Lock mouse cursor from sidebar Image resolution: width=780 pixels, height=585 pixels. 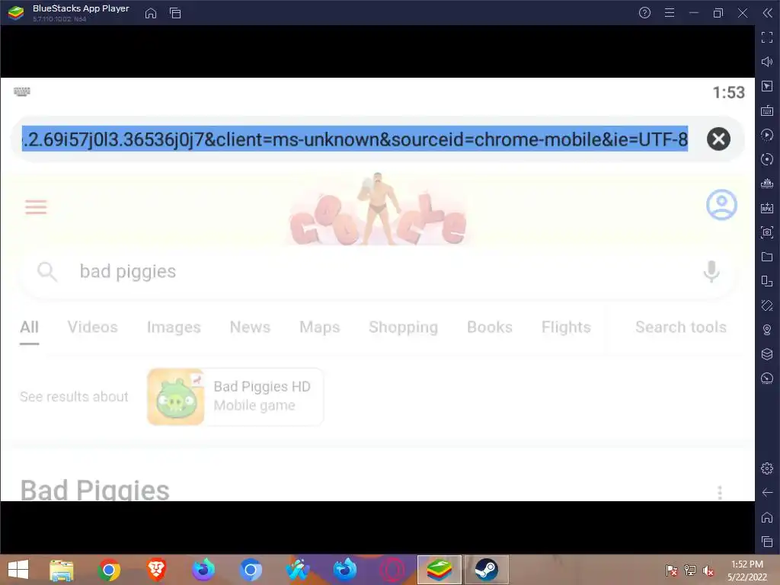click(x=766, y=86)
